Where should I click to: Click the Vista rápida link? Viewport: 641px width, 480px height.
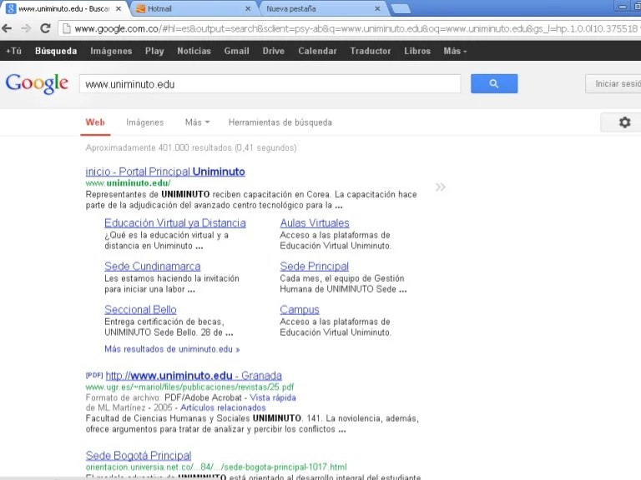pos(273,397)
